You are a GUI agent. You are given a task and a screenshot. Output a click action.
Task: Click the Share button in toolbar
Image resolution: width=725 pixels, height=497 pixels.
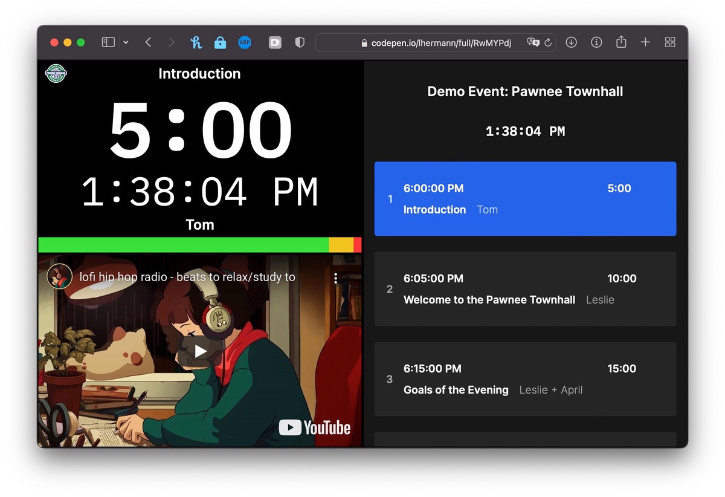coord(621,42)
